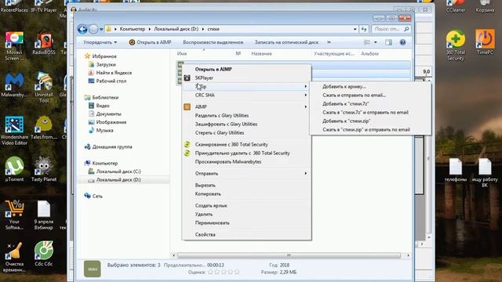Viewport: 502px width, 282px height.
Task: Select Домашняя группа in sidebar
Action: [x=111, y=147]
